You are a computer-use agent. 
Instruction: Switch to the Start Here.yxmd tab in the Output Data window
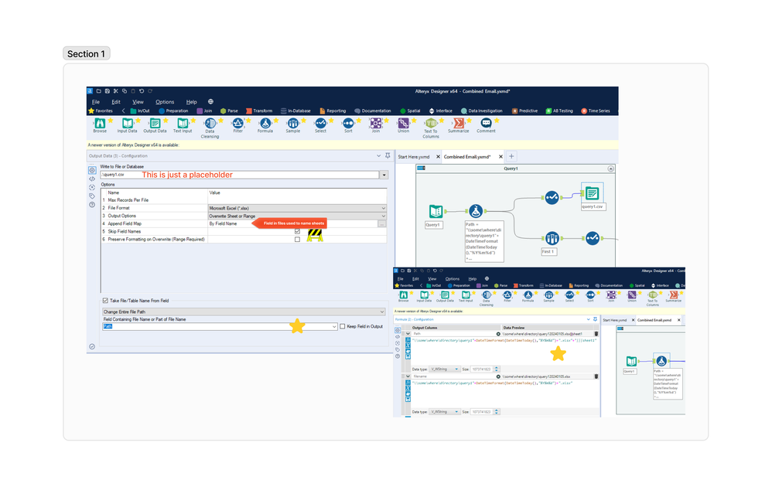tap(414, 157)
